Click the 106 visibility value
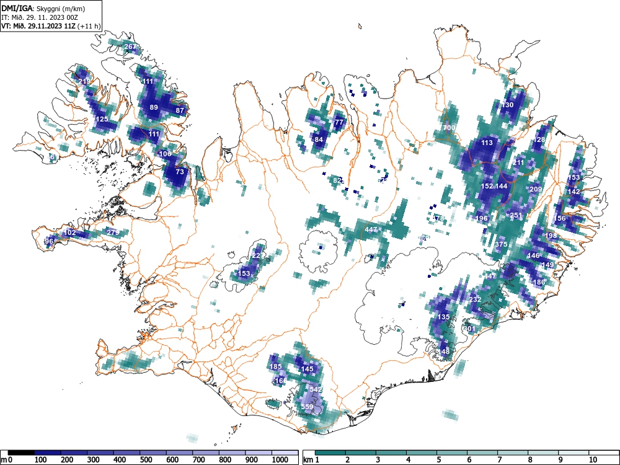The width and height of the screenshot is (620, 465). (x=166, y=154)
